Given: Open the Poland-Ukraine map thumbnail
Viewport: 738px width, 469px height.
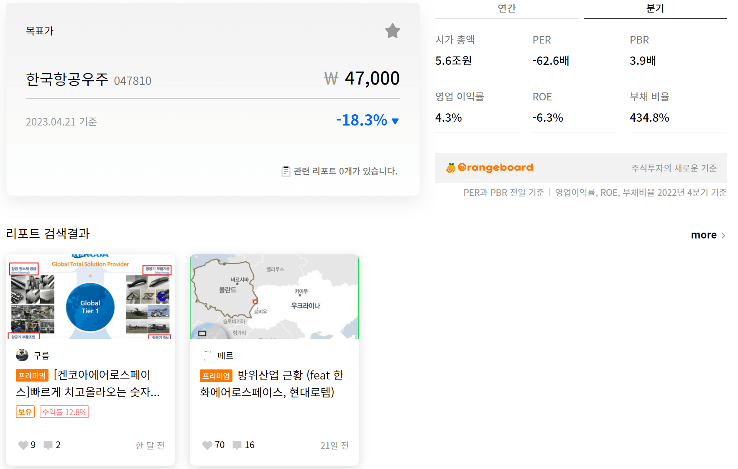Looking at the screenshot, I should click(x=274, y=297).
